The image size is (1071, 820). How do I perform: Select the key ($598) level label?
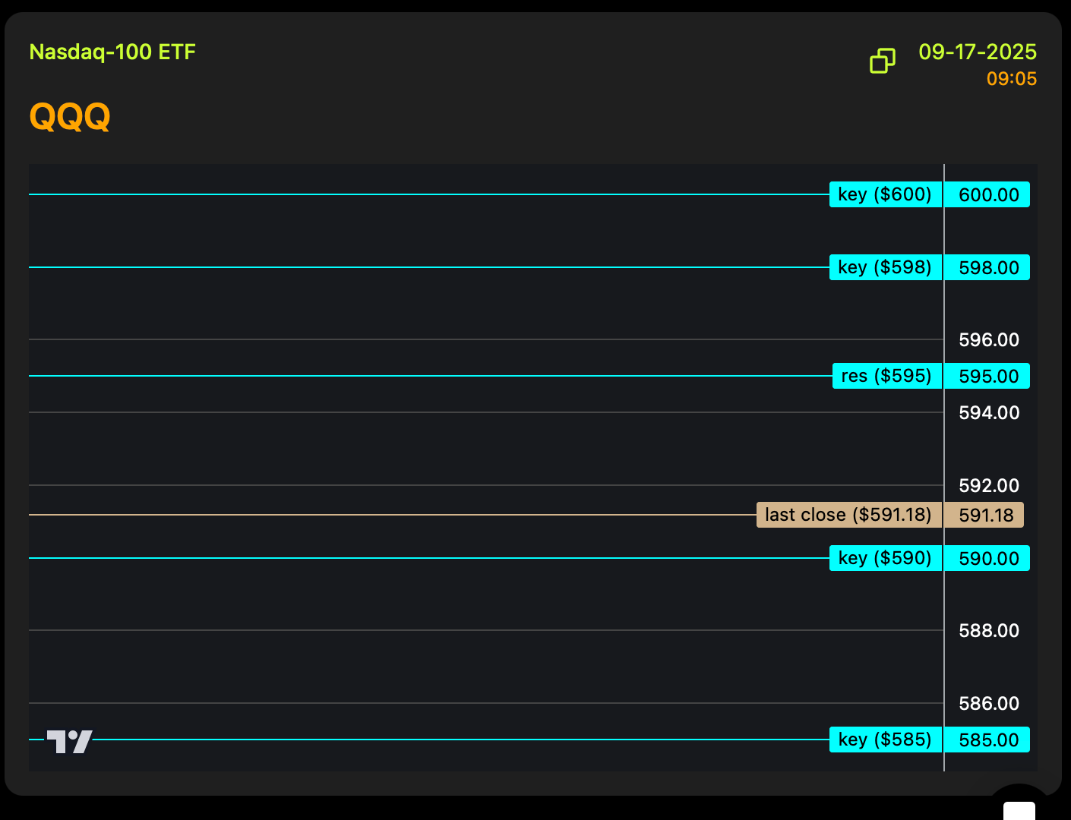(885, 267)
